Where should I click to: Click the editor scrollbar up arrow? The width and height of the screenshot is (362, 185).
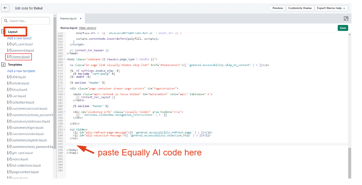[x=349, y=34]
